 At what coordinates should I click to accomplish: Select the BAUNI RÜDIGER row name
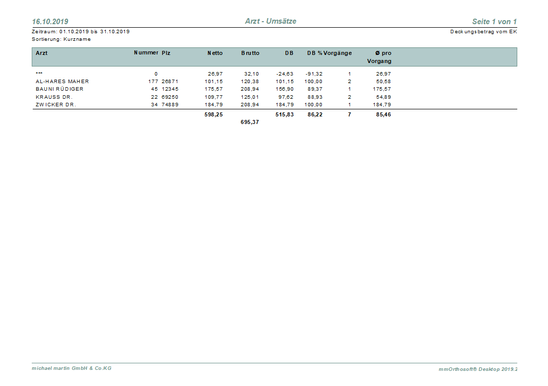pos(59,89)
